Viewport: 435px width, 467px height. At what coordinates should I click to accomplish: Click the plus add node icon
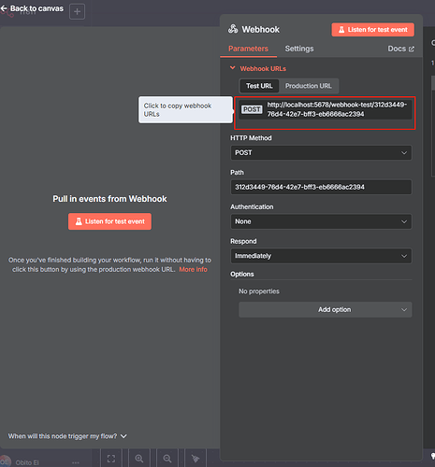pyautogui.click(x=77, y=12)
